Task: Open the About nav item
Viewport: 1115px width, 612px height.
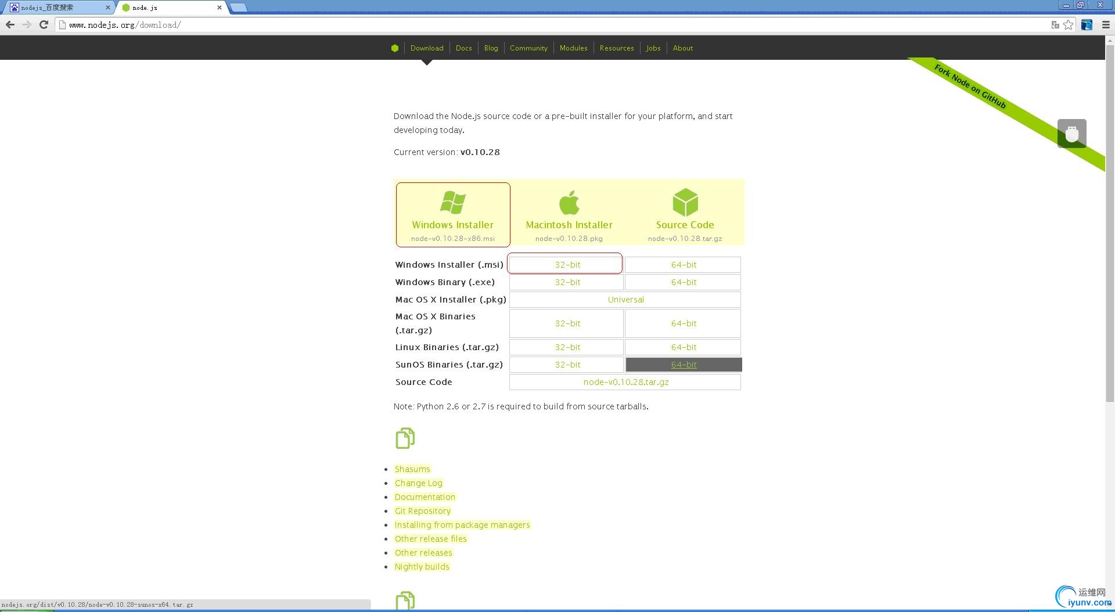Action: pyautogui.click(x=683, y=48)
